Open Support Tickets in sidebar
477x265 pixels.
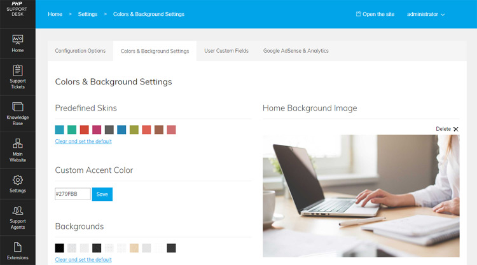(18, 77)
